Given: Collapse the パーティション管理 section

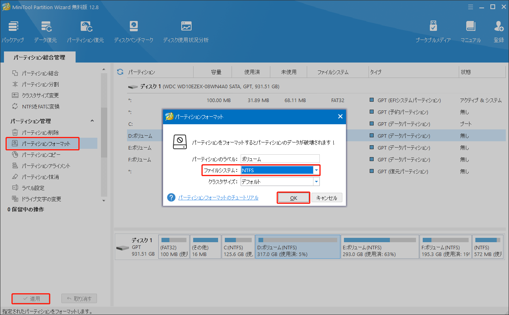Looking at the screenshot, I should click(x=92, y=121).
